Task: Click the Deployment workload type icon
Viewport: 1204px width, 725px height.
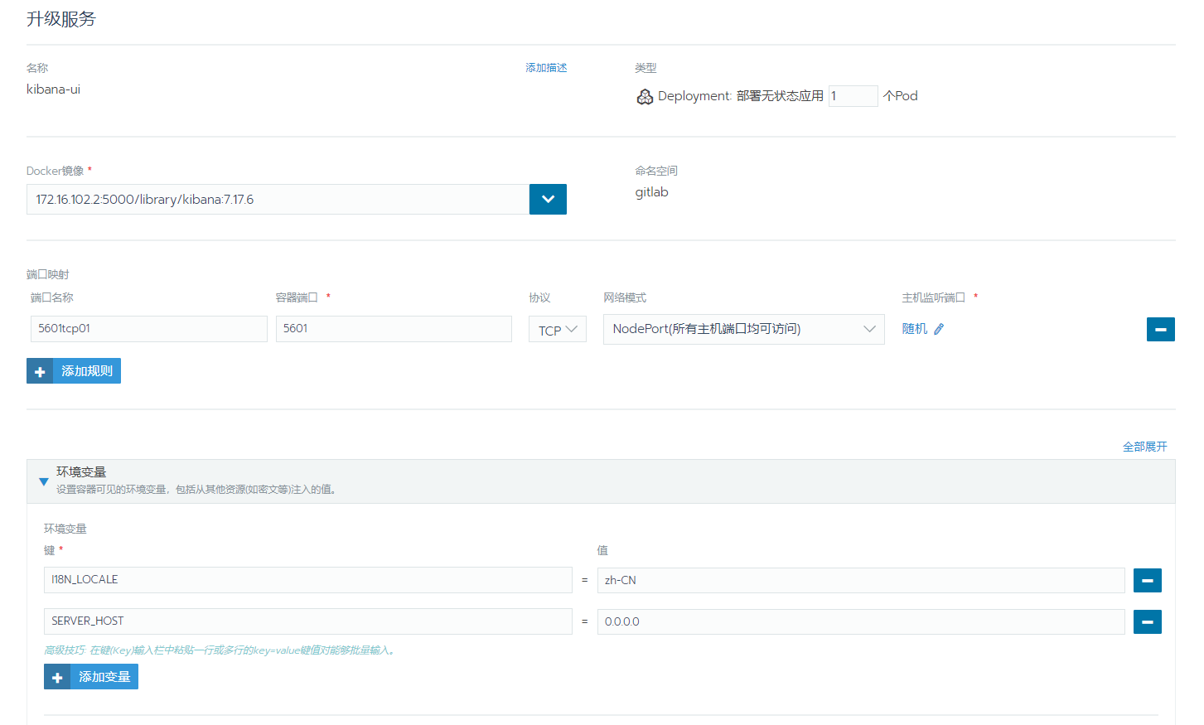Action: tap(645, 97)
